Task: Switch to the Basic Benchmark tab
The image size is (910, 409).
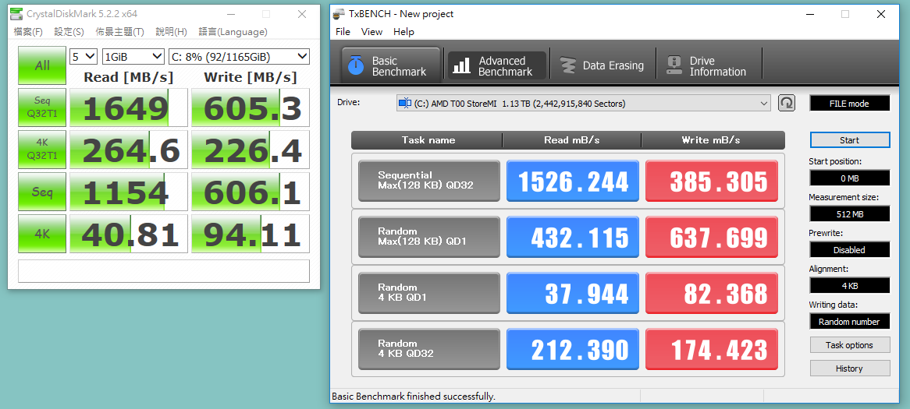Action: click(x=390, y=65)
